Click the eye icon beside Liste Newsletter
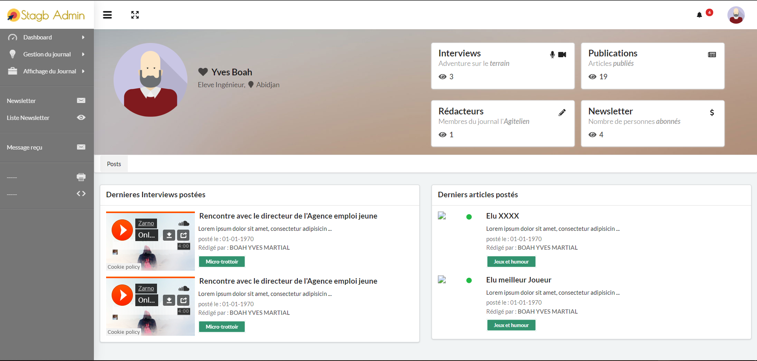This screenshot has width=757, height=361. pyautogui.click(x=81, y=118)
